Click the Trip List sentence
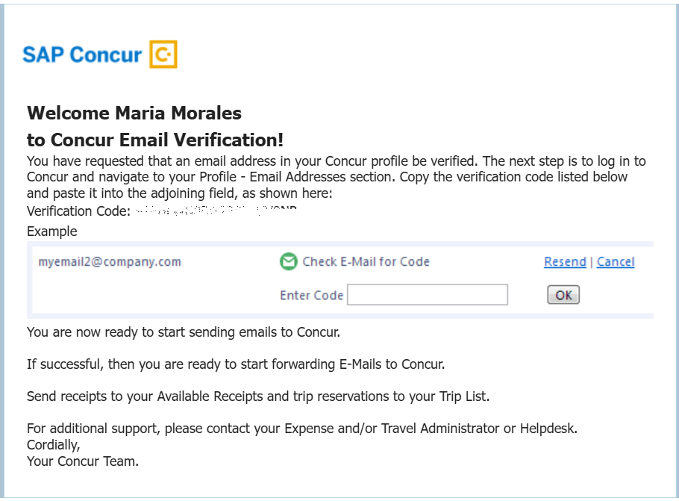679x501 pixels. coord(258,396)
